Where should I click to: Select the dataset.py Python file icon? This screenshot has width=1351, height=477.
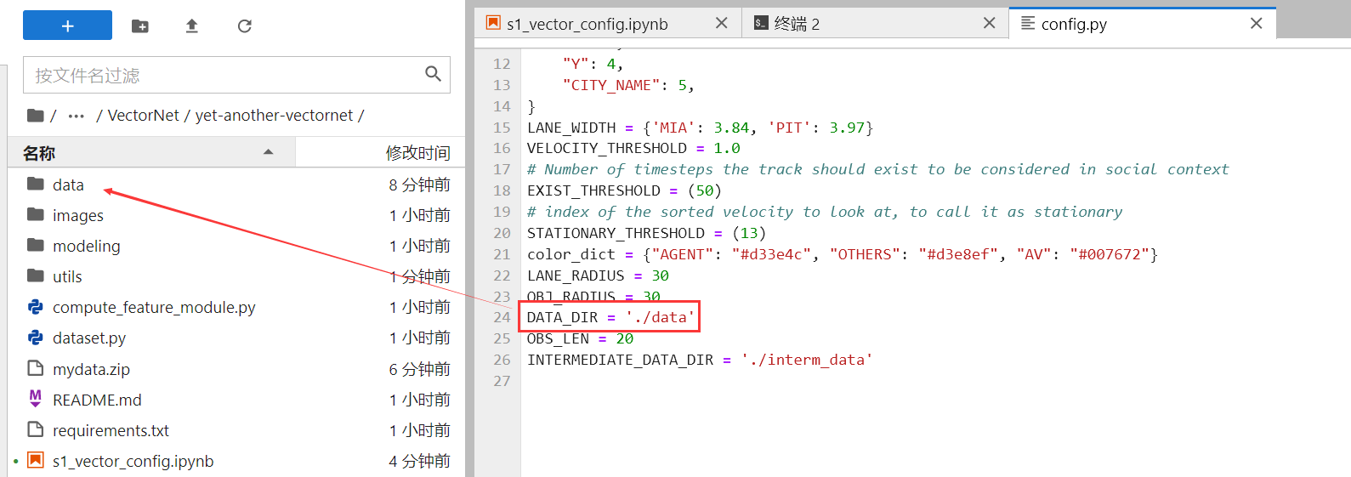[x=36, y=338]
